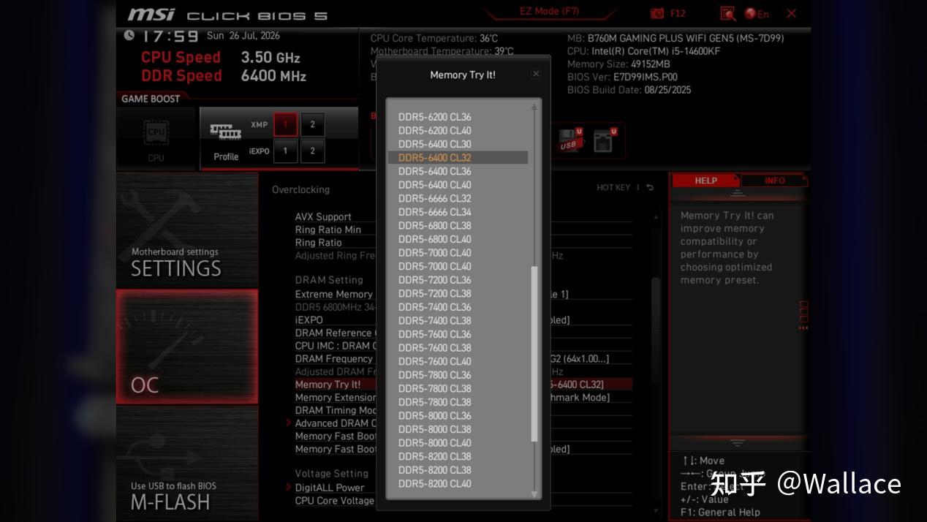This screenshot has width=927, height=522.
Task: Select the boot device icon right of USB
Action: [x=605, y=139]
